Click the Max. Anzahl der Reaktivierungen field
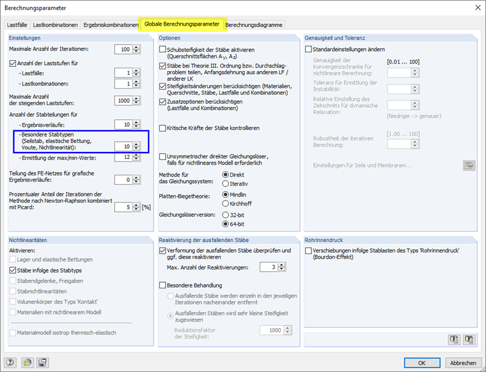486x372 pixels. tap(269, 267)
